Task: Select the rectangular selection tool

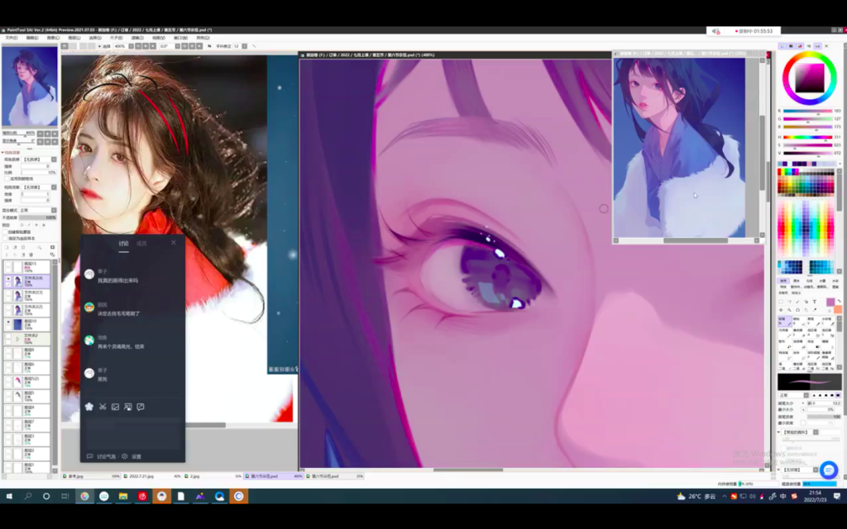Action: click(x=781, y=302)
